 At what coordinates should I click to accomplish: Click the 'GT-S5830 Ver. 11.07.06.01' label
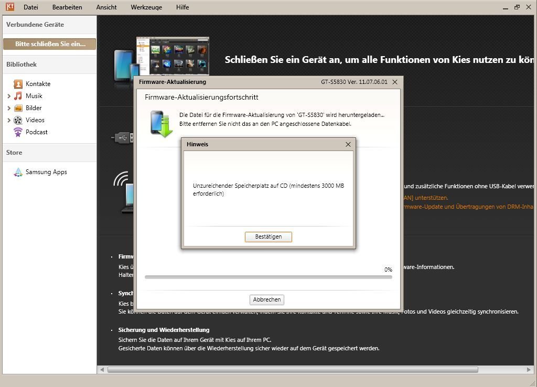[354, 82]
